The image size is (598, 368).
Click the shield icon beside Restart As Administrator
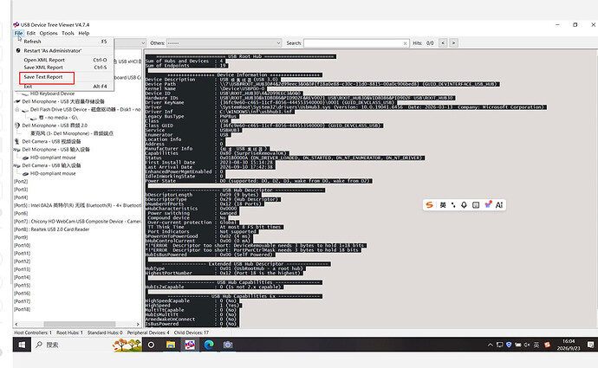click(x=18, y=50)
